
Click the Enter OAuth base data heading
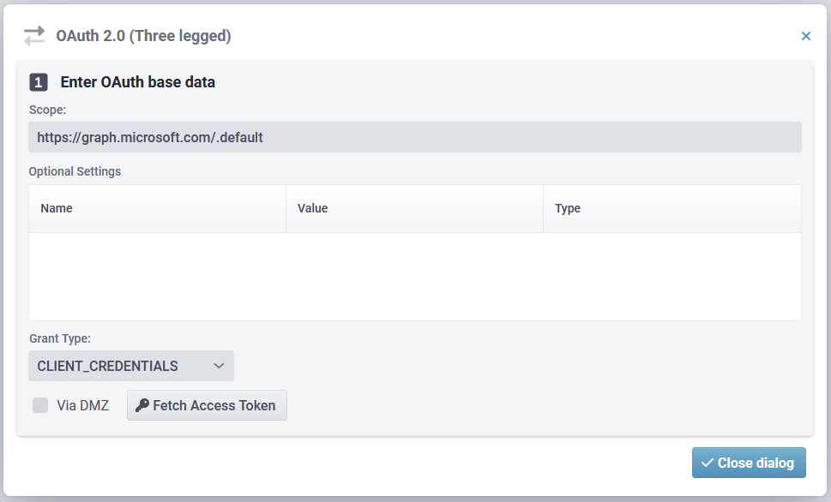[137, 82]
